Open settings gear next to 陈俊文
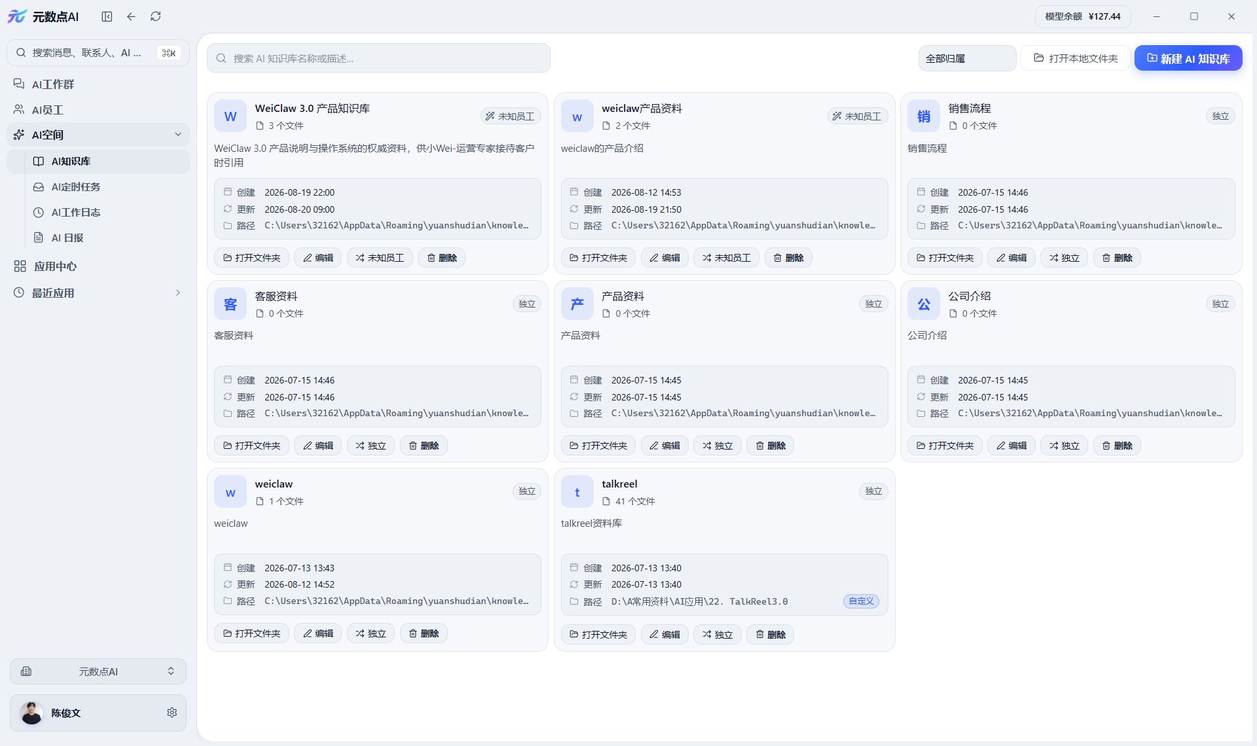The width and height of the screenshot is (1257, 746). pos(172,713)
